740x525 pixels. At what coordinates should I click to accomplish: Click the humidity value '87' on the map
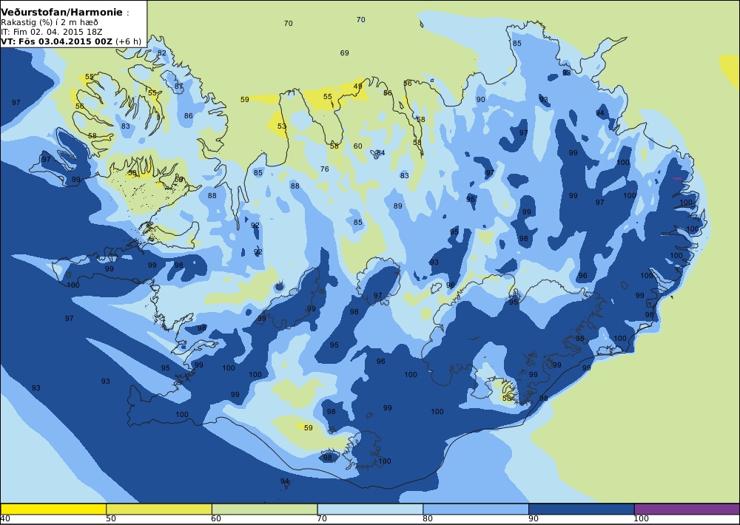coord(178,87)
